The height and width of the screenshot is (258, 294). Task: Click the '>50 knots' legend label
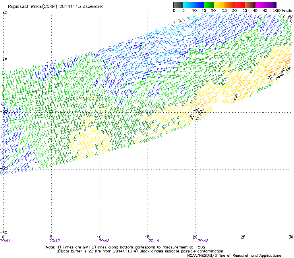pyautogui.click(x=282, y=11)
